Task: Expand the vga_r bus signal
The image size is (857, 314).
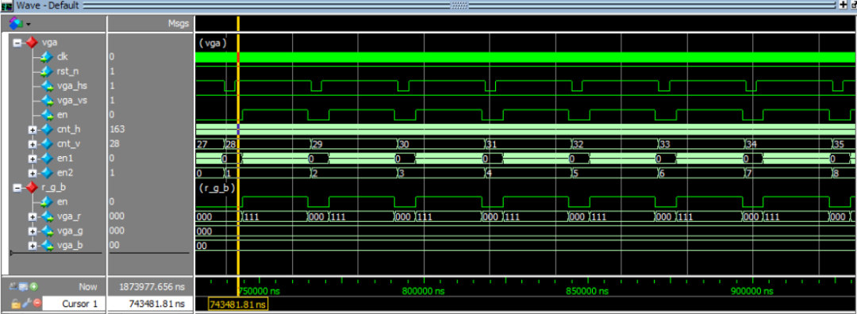Action: tap(33, 216)
